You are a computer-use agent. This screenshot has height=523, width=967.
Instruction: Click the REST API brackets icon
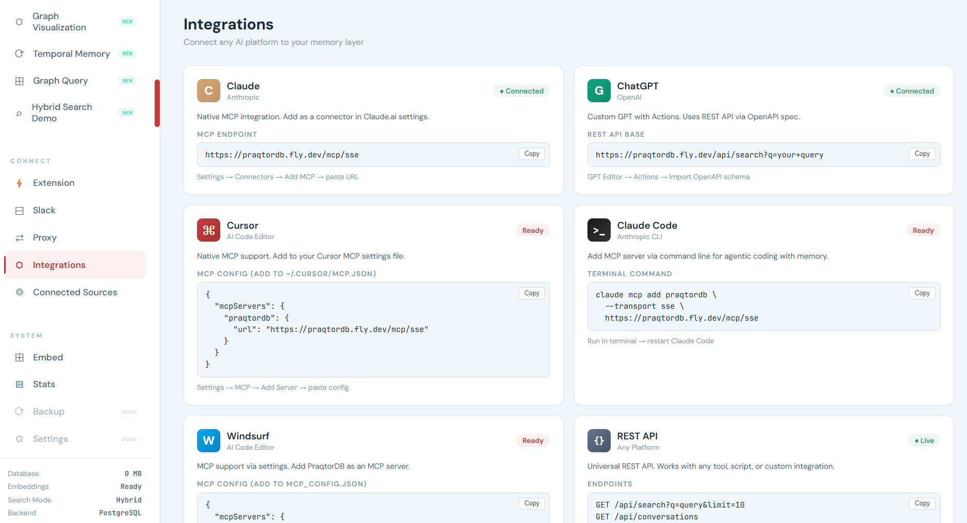point(599,440)
